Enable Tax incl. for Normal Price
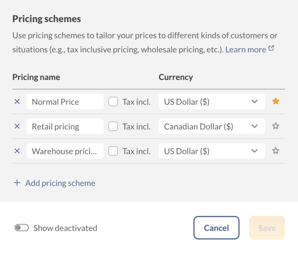The image size is (298, 253). coord(113,101)
